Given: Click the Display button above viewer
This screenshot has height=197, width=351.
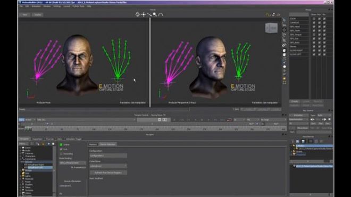Looking at the screenshot, I should (x=38, y=15).
